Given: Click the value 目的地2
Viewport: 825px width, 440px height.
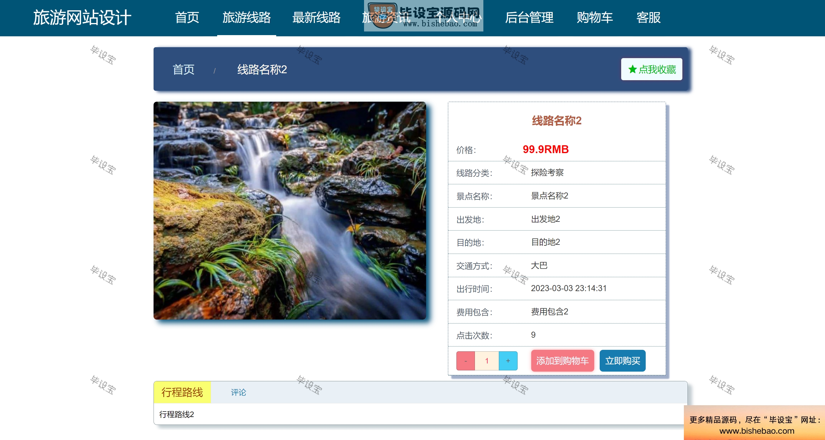Looking at the screenshot, I should (545, 242).
